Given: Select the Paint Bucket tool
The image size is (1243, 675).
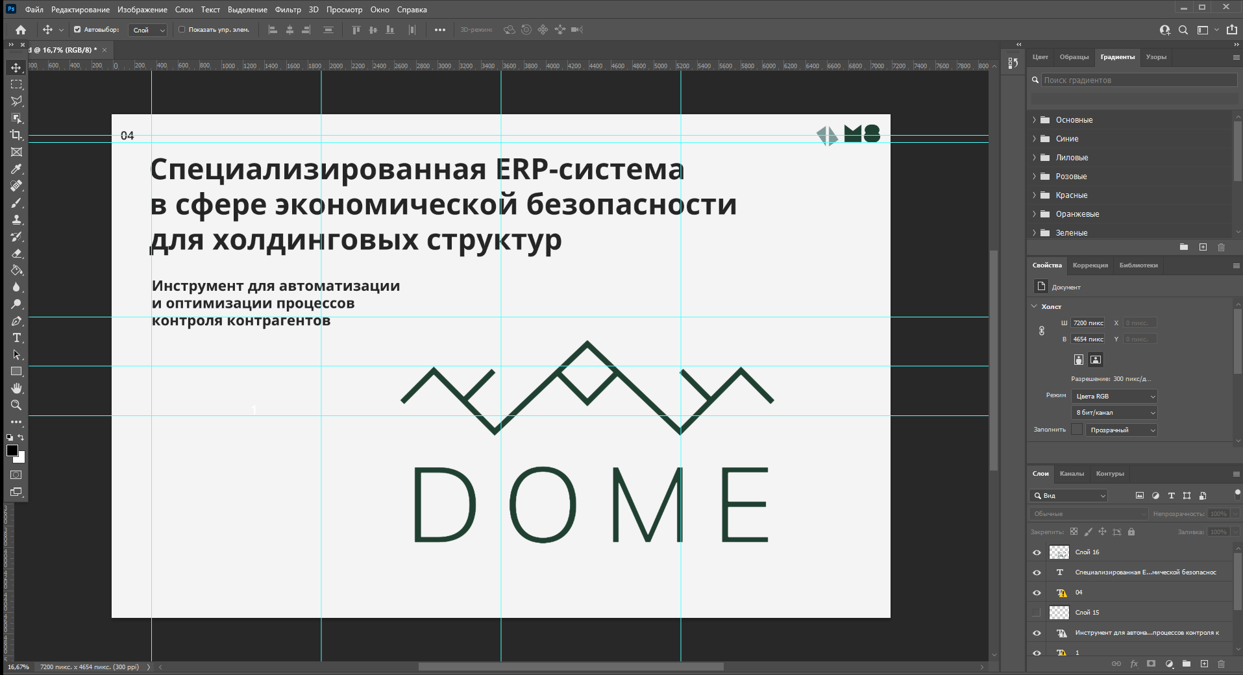Looking at the screenshot, I should pos(16,270).
